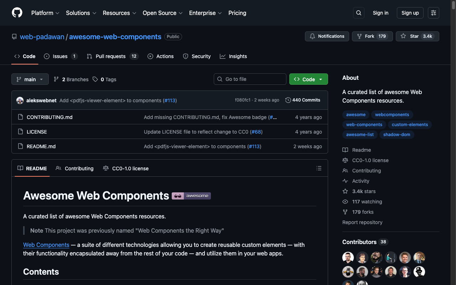Screen dimensions: 456x285
Task: Click the GitHub octocat logo
Action: tap(17, 13)
